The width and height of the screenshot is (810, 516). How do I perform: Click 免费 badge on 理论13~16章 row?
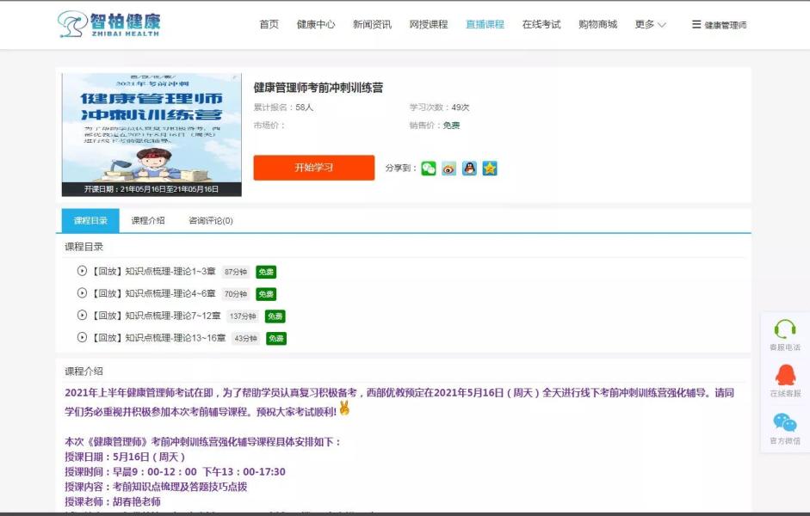click(x=276, y=339)
